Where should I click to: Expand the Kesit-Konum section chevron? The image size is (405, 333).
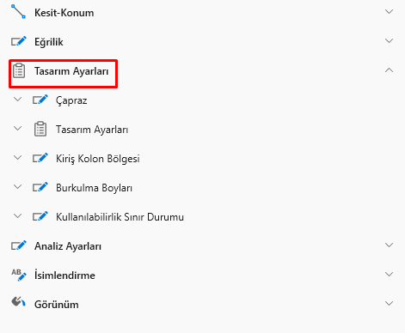pyautogui.click(x=389, y=12)
